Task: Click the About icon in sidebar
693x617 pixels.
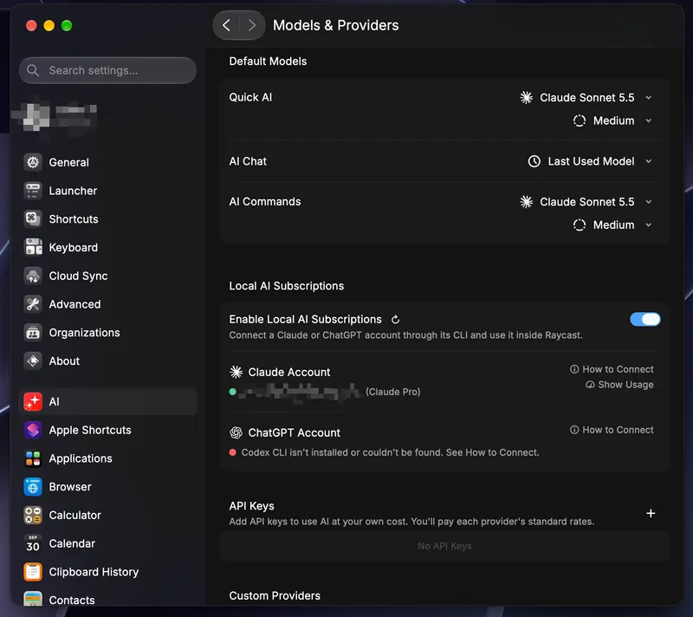Action: pos(33,360)
